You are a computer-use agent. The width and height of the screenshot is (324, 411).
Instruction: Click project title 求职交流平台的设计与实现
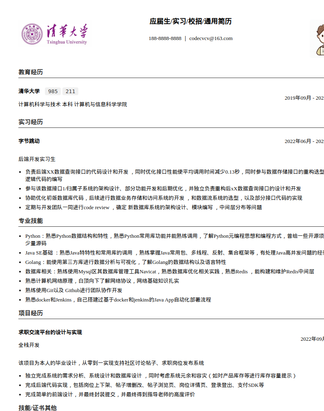point(50,333)
